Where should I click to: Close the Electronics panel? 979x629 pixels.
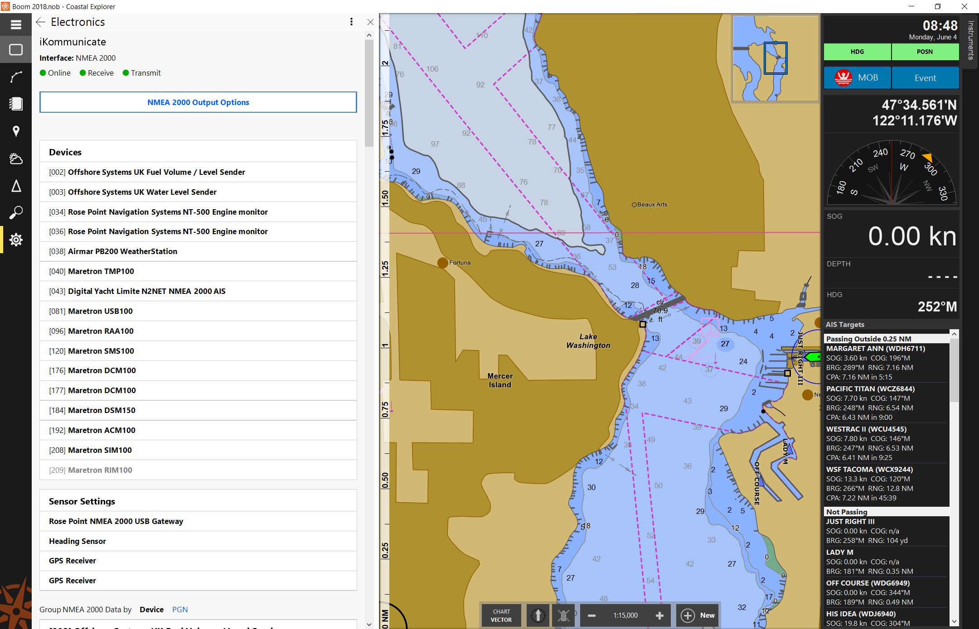pyautogui.click(x=370, y=22)
